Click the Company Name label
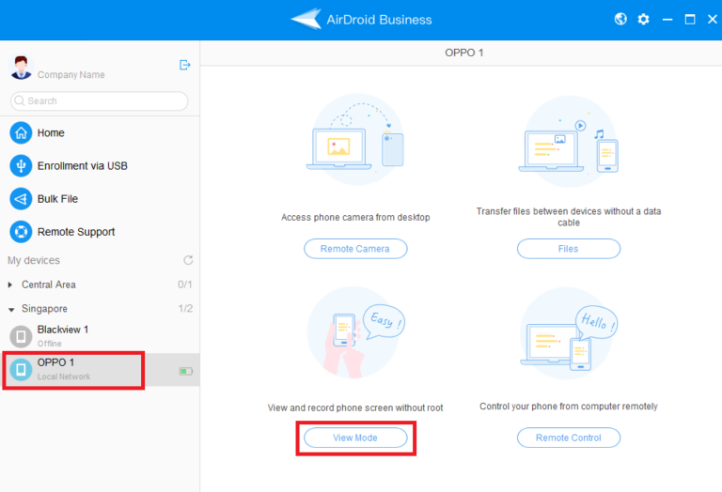Viewport: 722px width, 492px height. [71, 74]
